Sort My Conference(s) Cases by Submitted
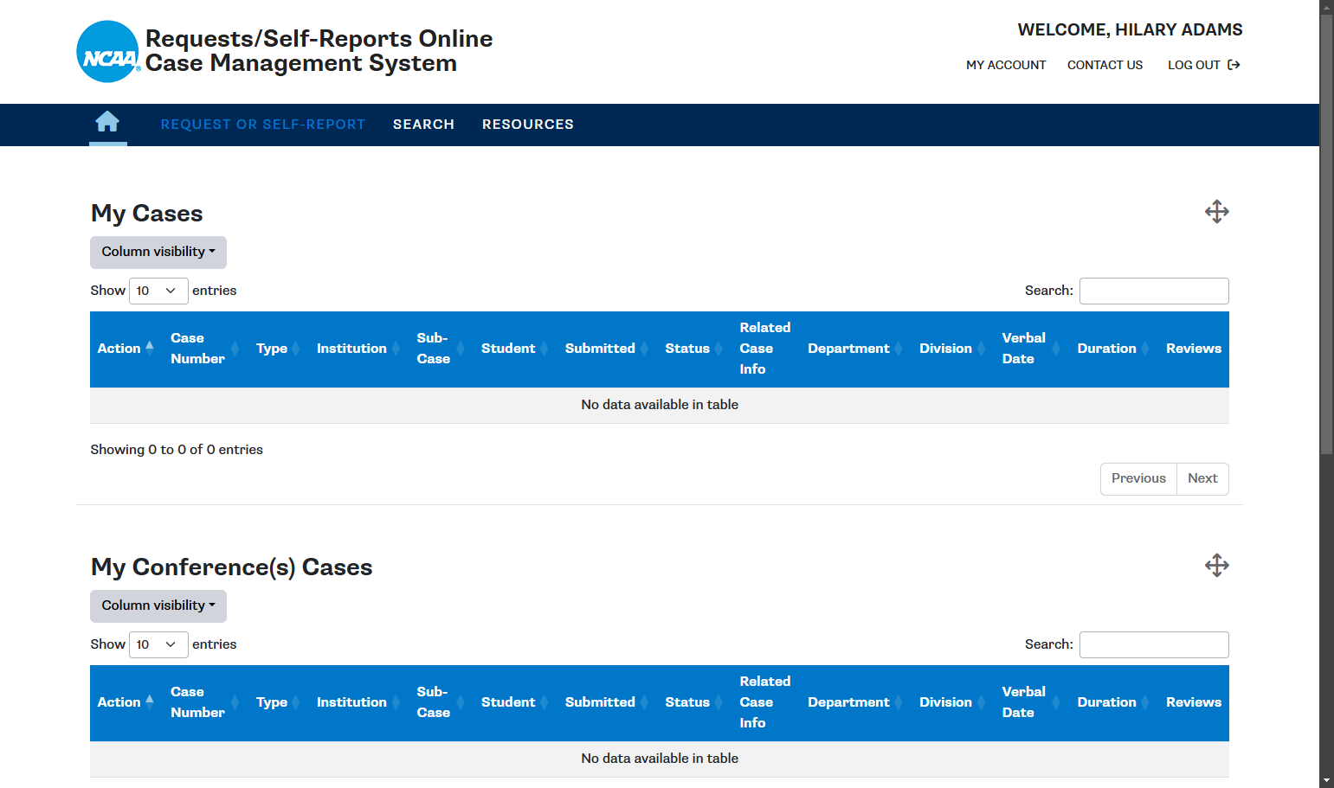Screen dimensions: 1334x788 pos(607,702)
